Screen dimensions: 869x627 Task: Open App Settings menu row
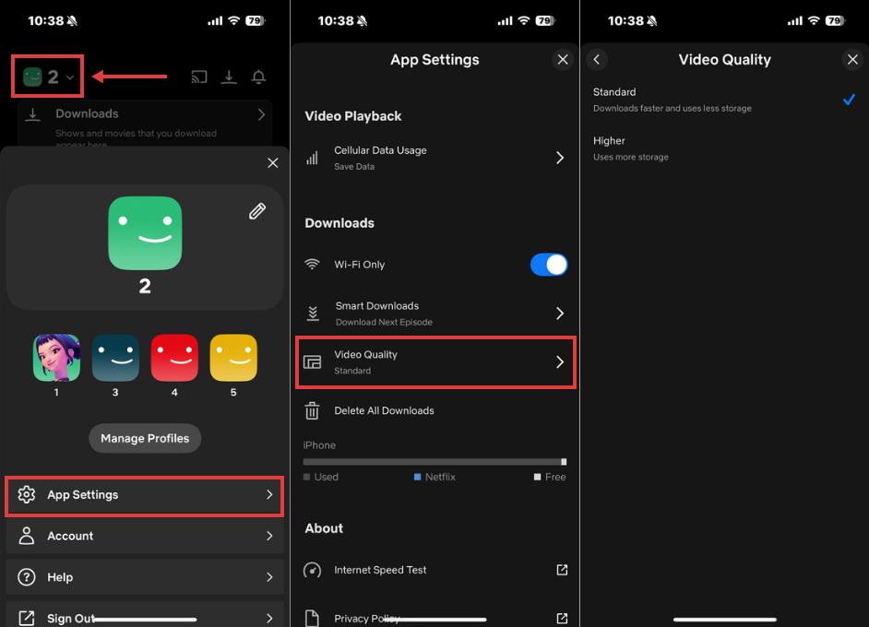(145, 496)
